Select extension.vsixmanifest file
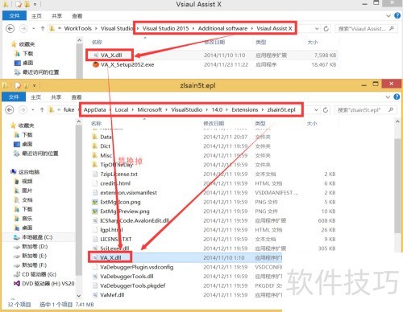403x312 pixels. coord(125,192)
